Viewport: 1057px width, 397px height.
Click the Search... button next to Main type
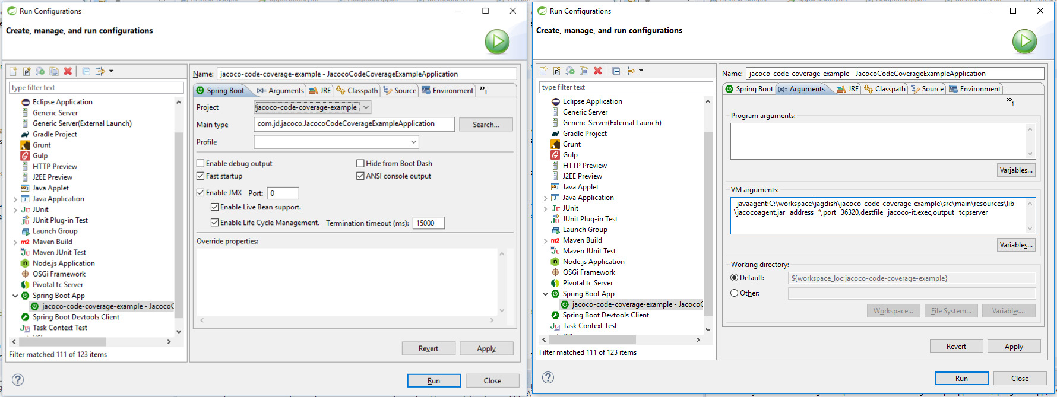(485, 125)
